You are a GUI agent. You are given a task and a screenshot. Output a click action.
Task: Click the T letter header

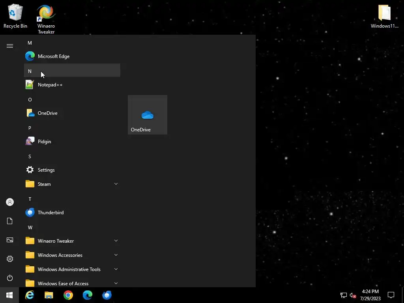[72, 199]
